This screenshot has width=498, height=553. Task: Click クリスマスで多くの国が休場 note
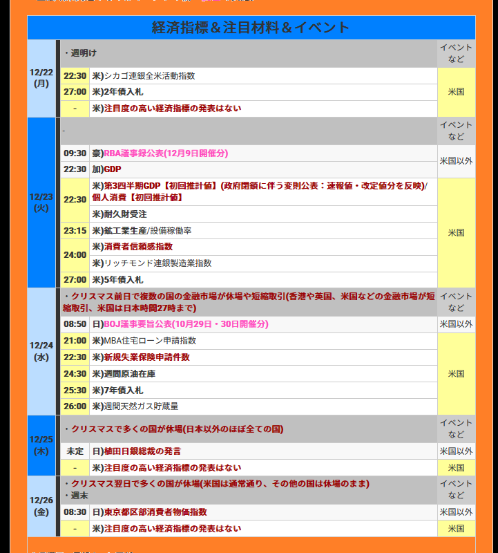pos(249,429)
